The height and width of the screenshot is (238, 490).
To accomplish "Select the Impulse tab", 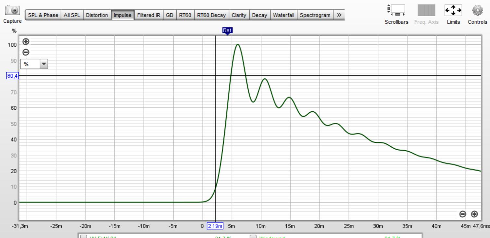I will tap(123, 15).
